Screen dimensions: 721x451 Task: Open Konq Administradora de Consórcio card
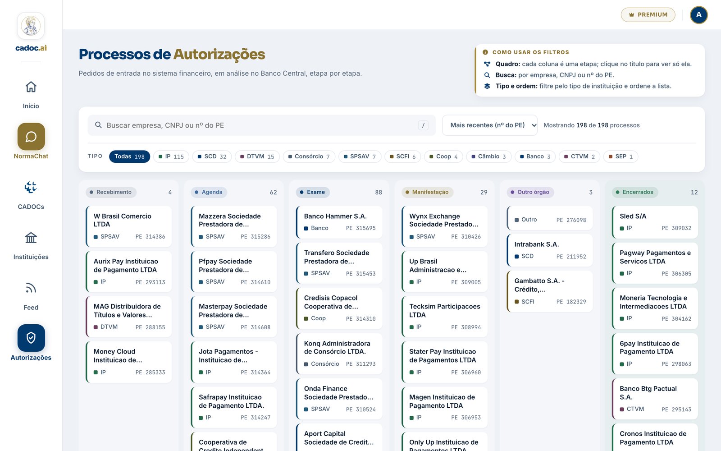point(339,354)
